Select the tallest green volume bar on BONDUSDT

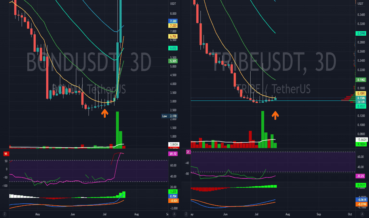click(x=118, y=130)
